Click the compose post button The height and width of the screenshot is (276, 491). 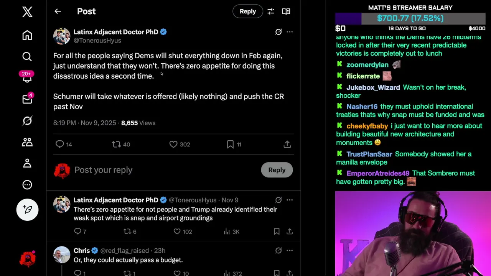[27, 209]
